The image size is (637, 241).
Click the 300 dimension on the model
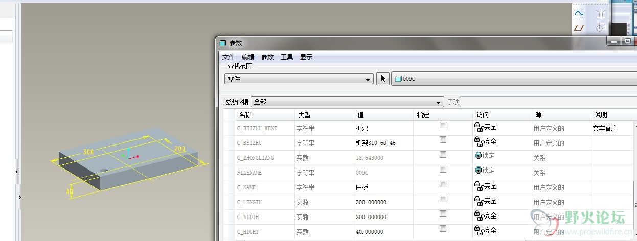tap(89, 152)
